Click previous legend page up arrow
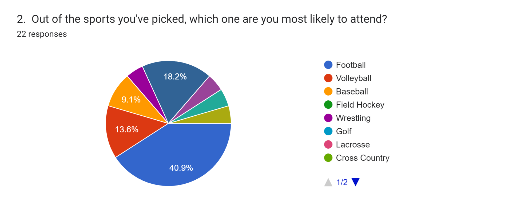512x205 pixels. tap(328, 182)
